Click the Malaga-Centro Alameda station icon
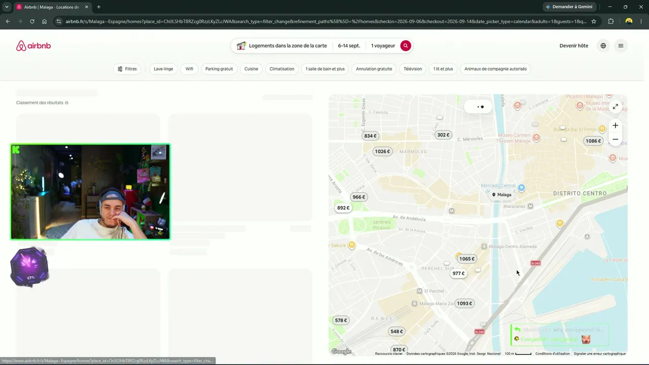This screenshot has width=649, height=365. tap(484, 246)
